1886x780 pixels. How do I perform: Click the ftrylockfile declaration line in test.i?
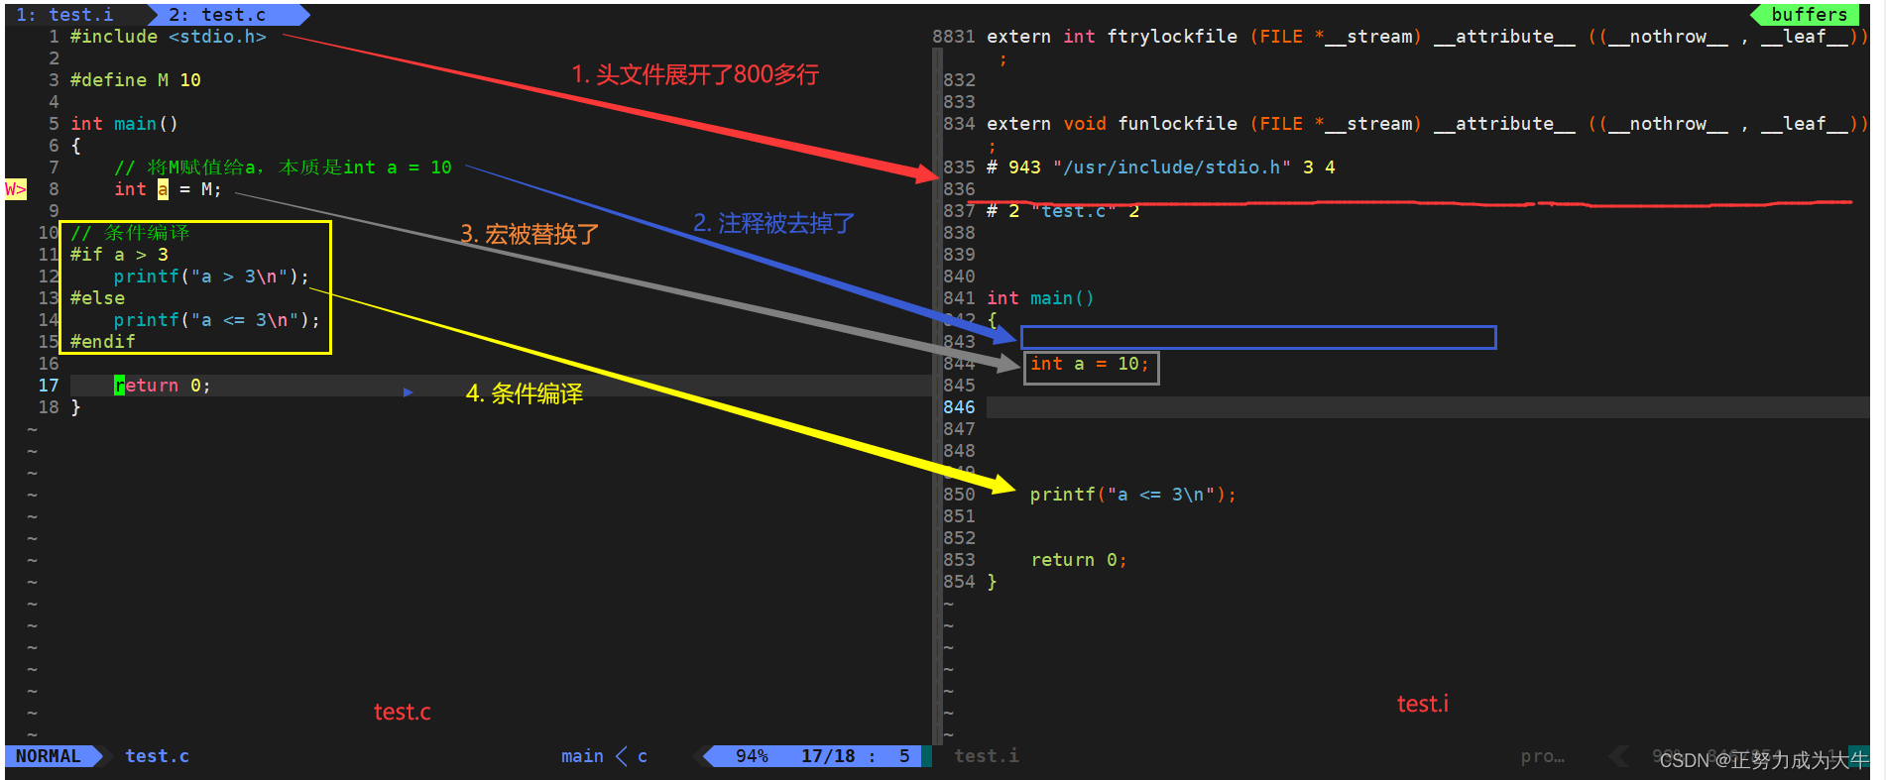1426,37
